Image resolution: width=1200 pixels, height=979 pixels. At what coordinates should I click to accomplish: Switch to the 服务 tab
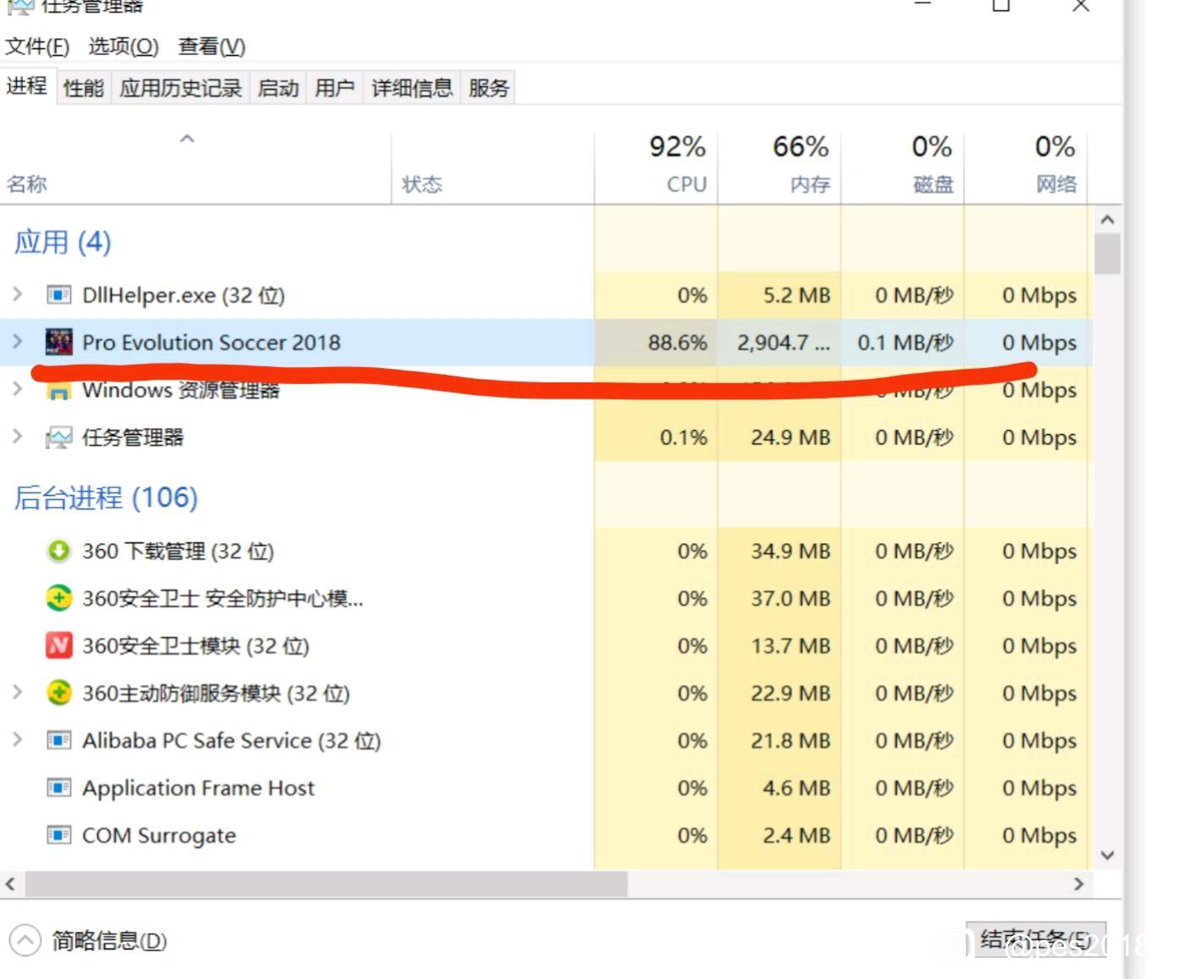[489, 88]
